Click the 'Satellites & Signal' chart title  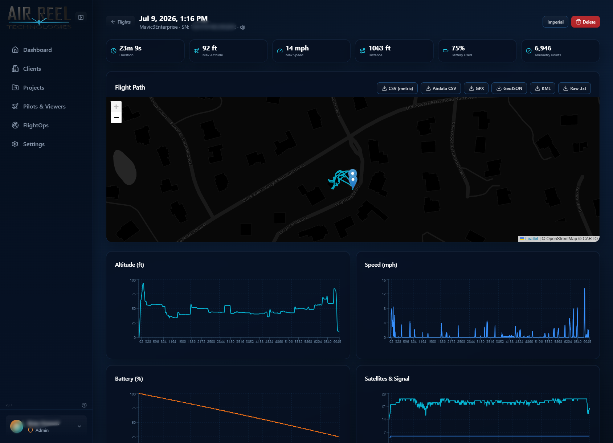pyautogui.click(x=387, y=379)
